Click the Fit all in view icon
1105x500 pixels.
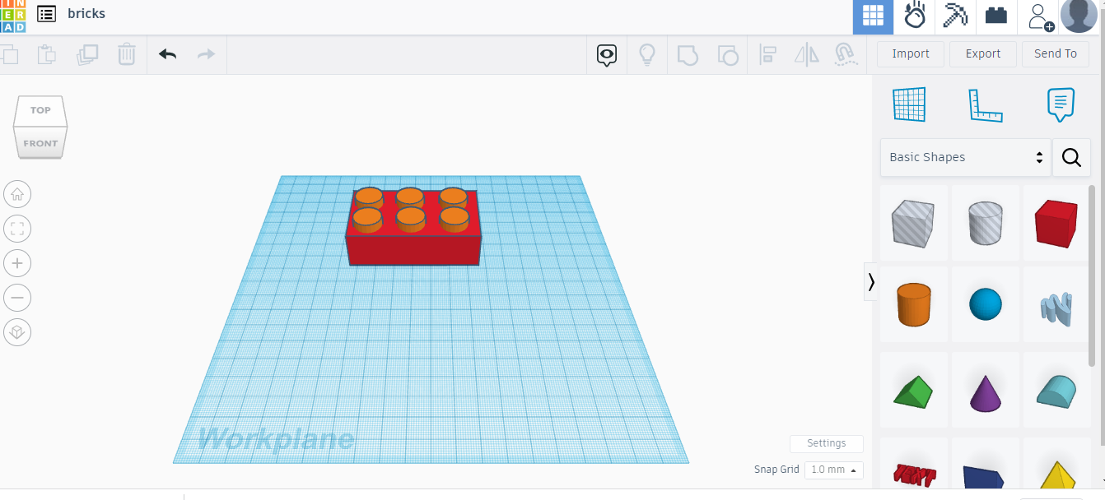coord(17,229)
